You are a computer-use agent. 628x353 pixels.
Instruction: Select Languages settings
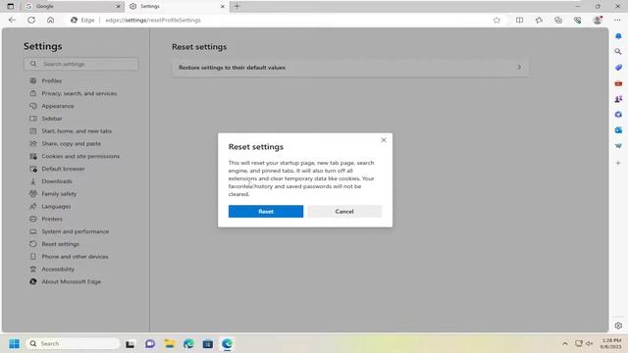(56, 207)
